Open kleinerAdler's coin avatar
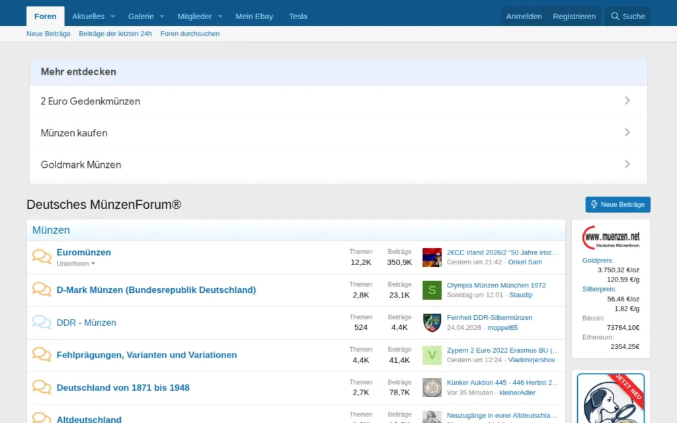 pyautogui.click(x=432, y=387)
